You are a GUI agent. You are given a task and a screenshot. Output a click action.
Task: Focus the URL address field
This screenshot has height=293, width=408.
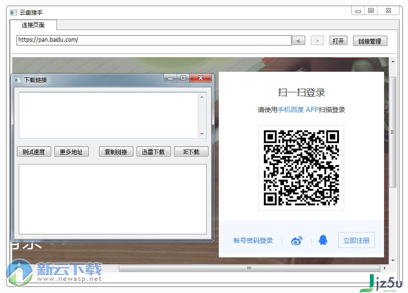pos(154,40)
